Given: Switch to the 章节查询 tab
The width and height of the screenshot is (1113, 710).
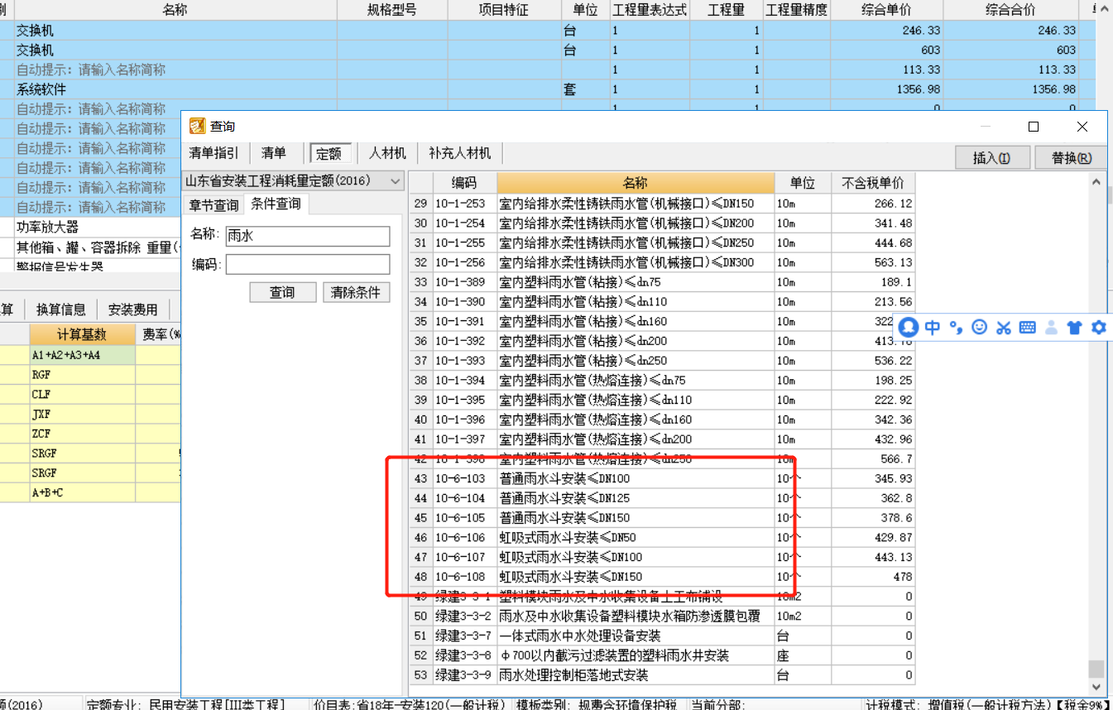Looking at the screenshot, I should click(x=213, y=204).
